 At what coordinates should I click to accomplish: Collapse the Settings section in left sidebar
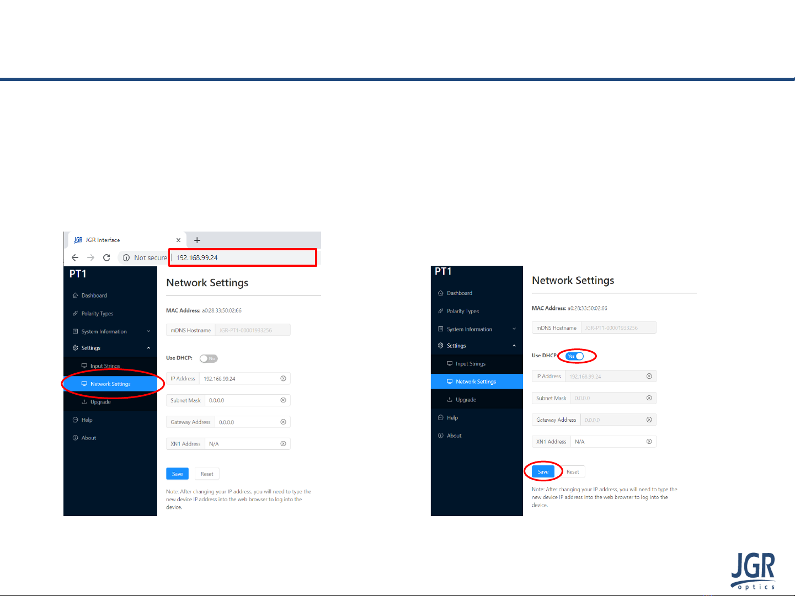pos(110,348)
